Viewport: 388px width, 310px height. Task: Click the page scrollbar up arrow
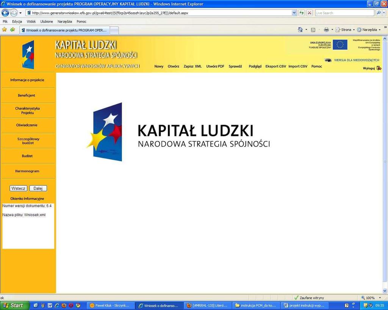tap(385, 38)
